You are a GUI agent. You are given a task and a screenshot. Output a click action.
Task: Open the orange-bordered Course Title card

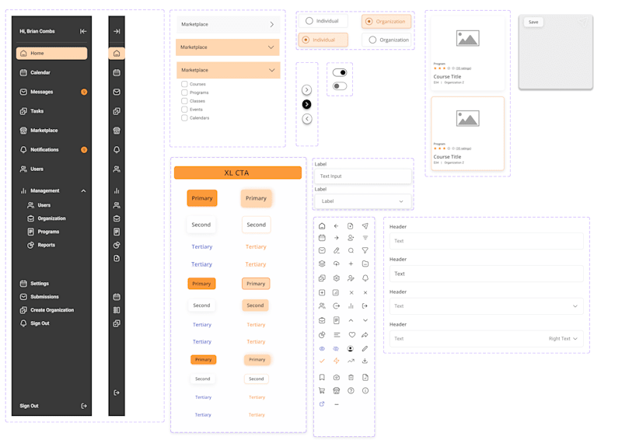pyautogui.click(x=468, y=133)
